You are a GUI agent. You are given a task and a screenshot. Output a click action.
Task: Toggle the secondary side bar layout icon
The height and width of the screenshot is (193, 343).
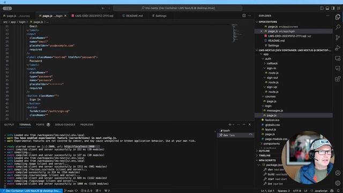click(x=333, y=8)
